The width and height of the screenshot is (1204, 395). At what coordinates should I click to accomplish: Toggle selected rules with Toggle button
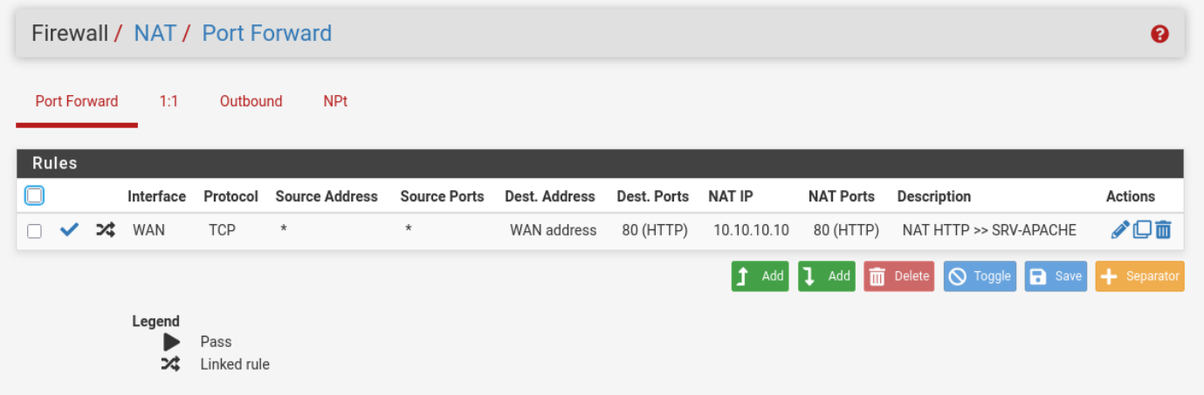pyautogui.click(x=980, y=276)
